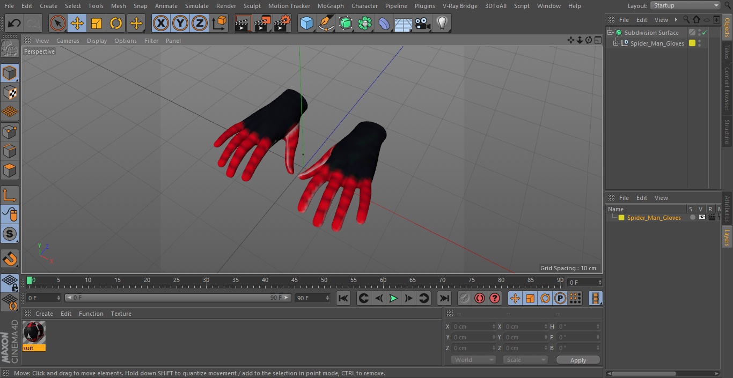Open the Sculpt menu

click(x=252, y=6)
